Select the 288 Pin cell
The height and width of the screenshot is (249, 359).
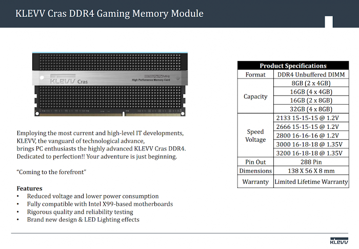(311, 162)
